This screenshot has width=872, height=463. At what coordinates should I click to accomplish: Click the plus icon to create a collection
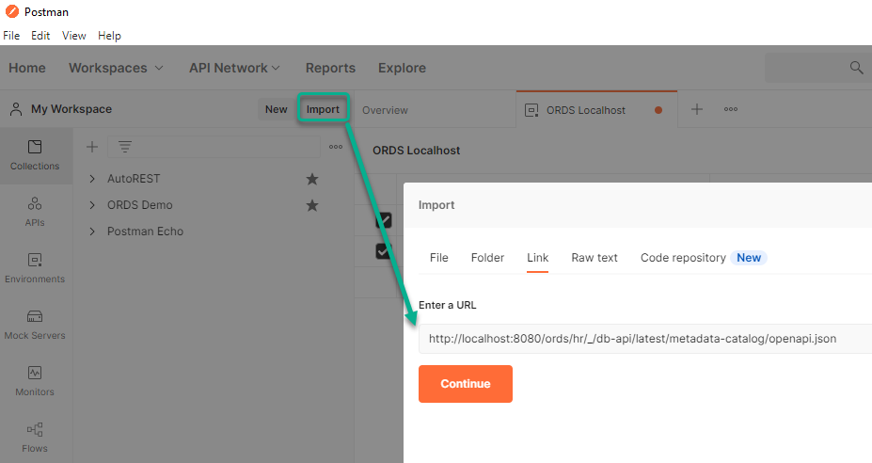(92, 147)
